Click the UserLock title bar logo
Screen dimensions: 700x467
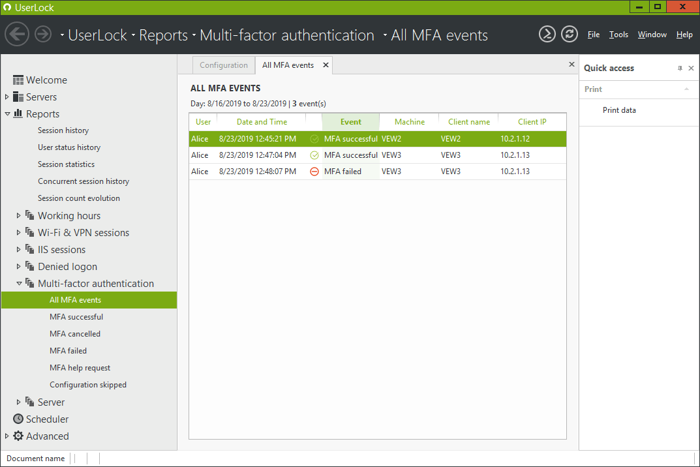click(x=7, y=7)
